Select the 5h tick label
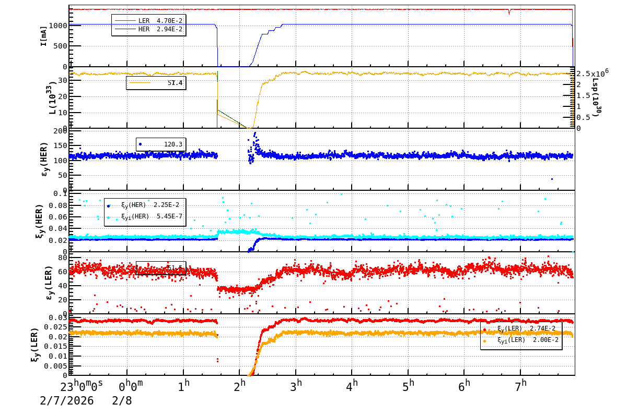627x416 pixels. tap(409, 387)
